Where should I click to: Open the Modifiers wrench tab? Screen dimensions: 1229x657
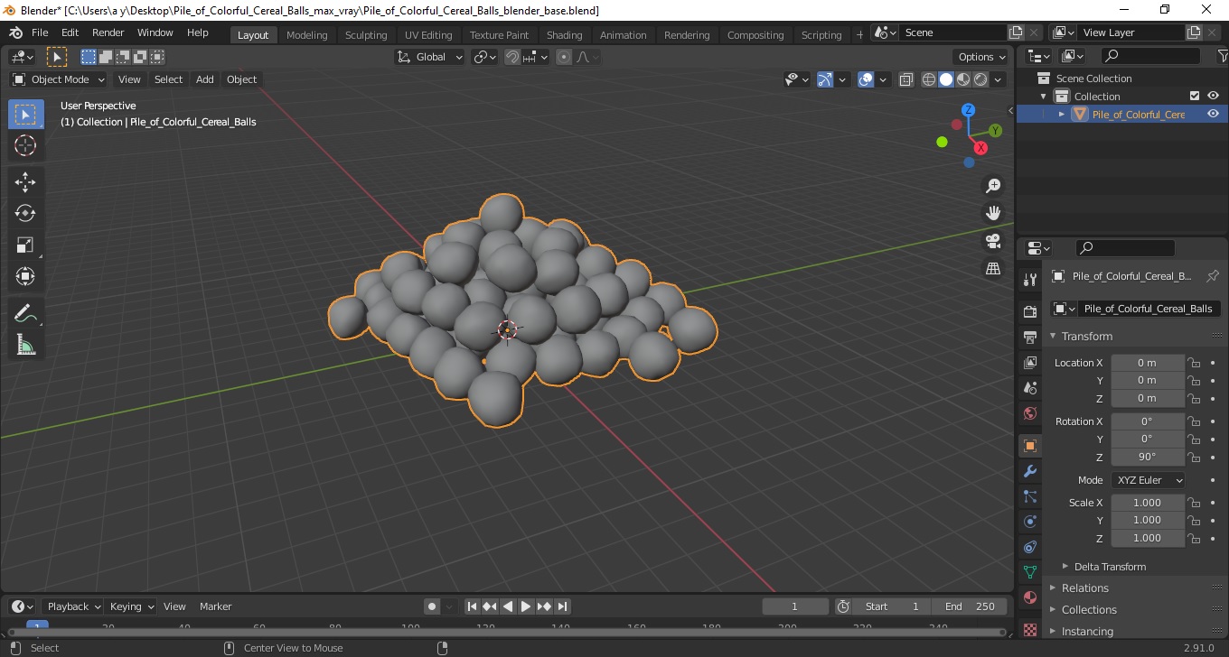[1029, 471]
